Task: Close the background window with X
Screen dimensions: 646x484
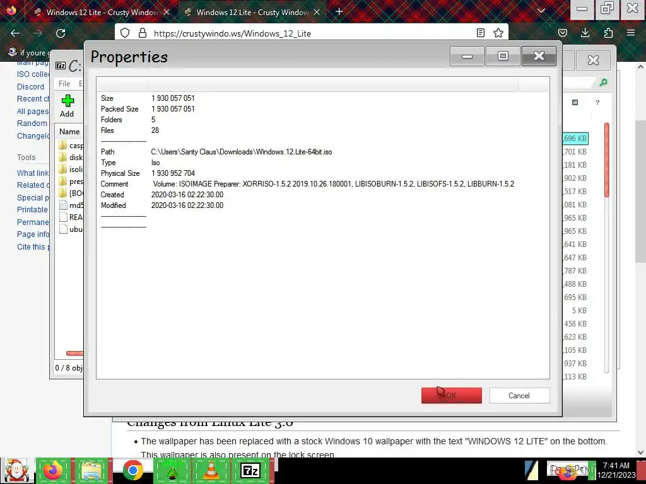Action: click(x=593, y=60)
